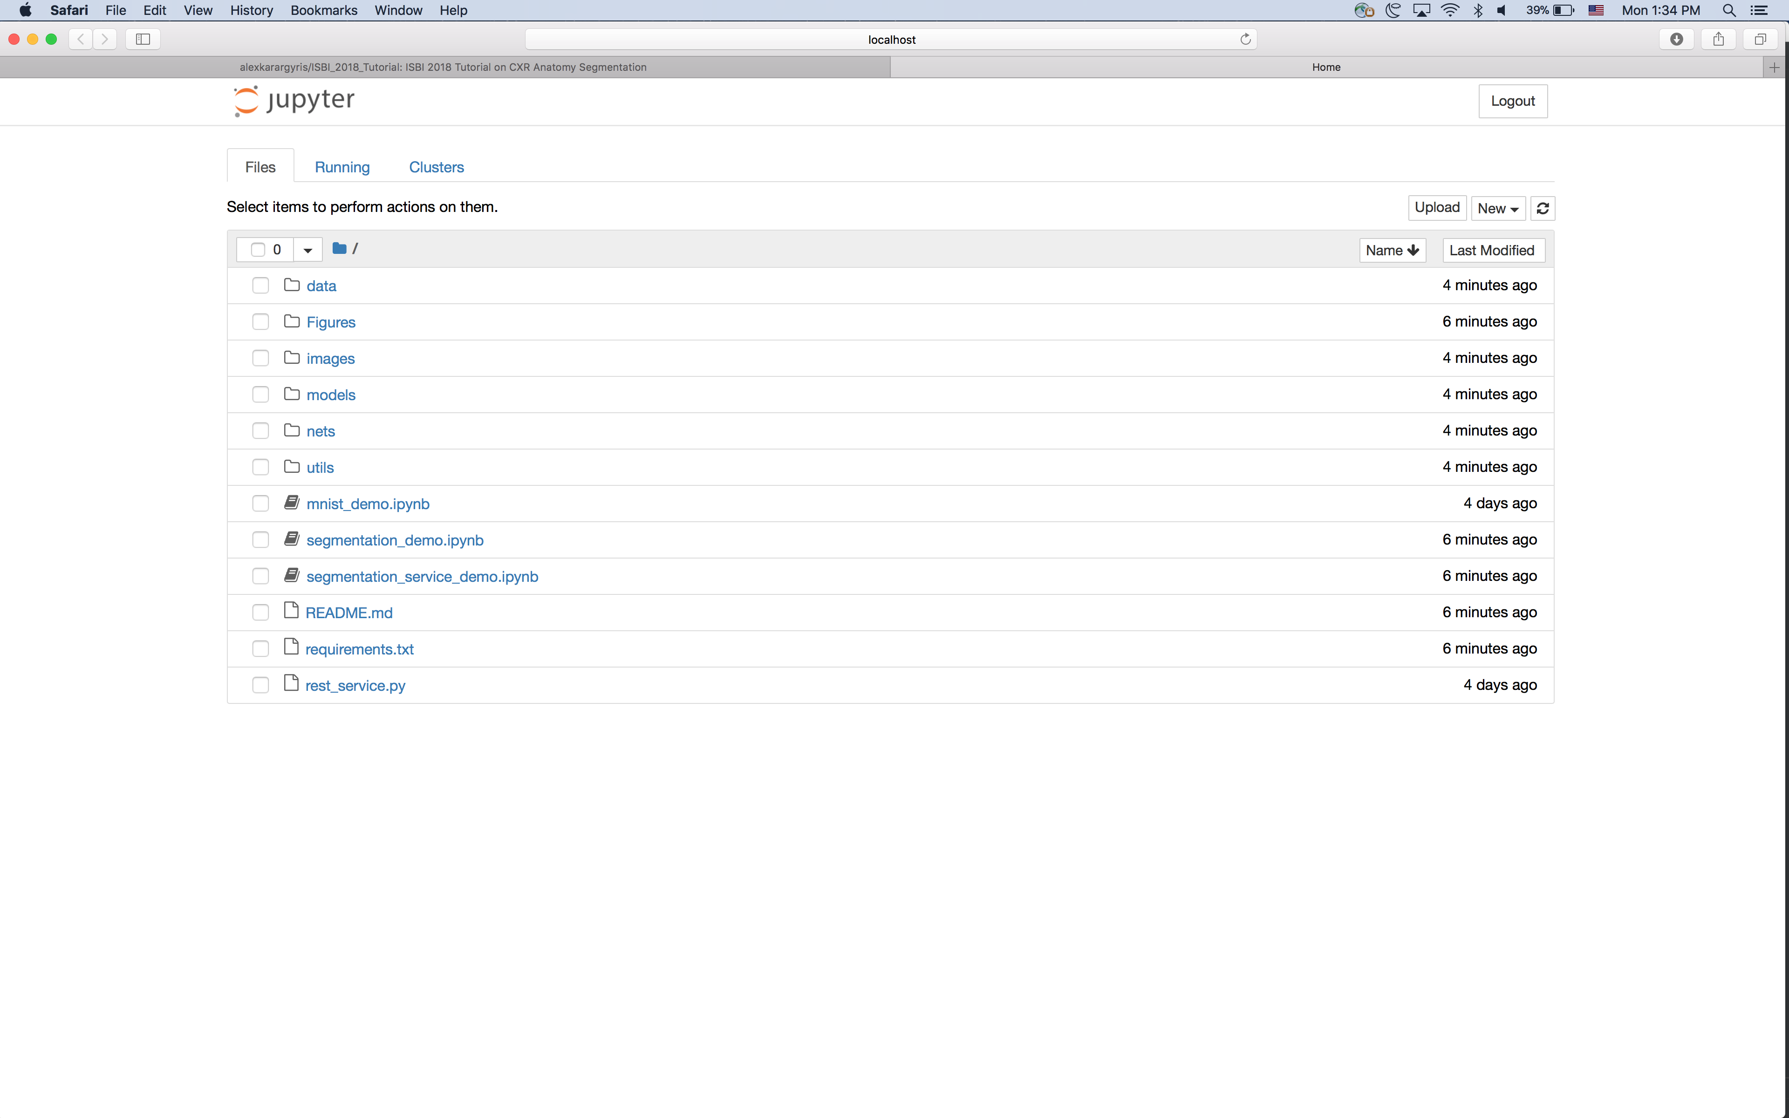Image resolution: width=1789 pixels, height=1118 pixels.
Task: Check the box next to data folder
Action: click(x=260, y=286)
